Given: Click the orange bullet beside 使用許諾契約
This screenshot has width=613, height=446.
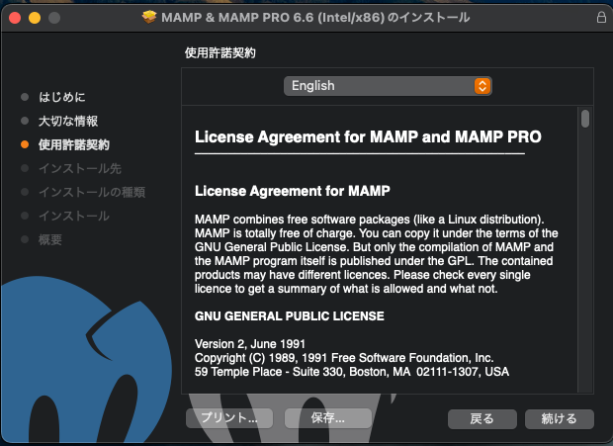Looking at the screenshot, I should (26, 144).
